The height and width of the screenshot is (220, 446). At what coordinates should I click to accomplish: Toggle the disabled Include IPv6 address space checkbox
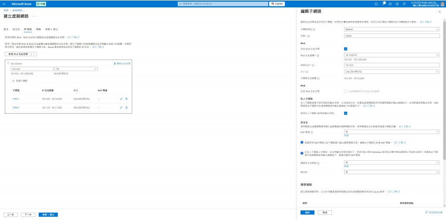coord(345,91)
